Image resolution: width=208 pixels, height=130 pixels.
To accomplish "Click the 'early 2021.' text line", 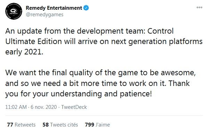I will click(x=24, y=52).
